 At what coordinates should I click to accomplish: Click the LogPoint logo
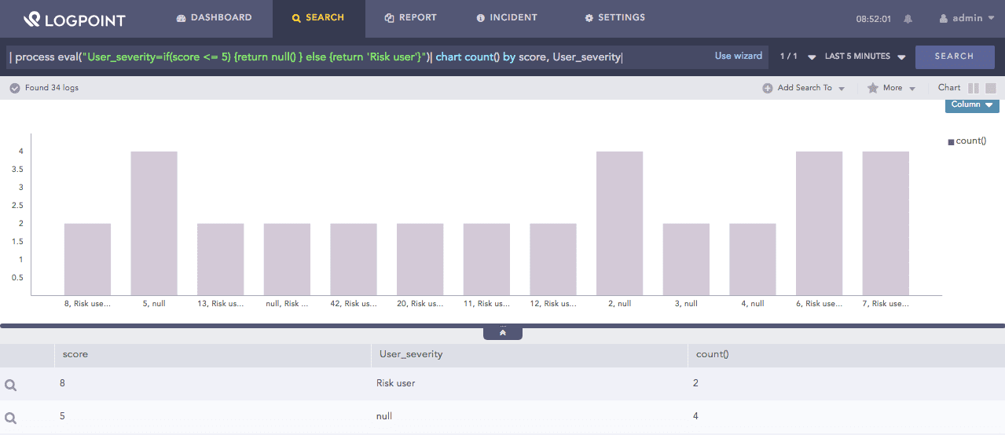pyautogui.click(x=75, y=19)
